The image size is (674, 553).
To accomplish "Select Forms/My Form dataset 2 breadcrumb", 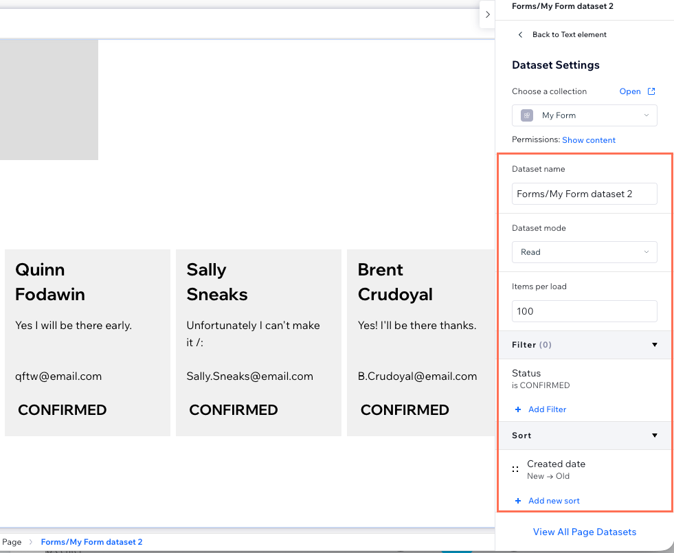I will tap(91, 542).
